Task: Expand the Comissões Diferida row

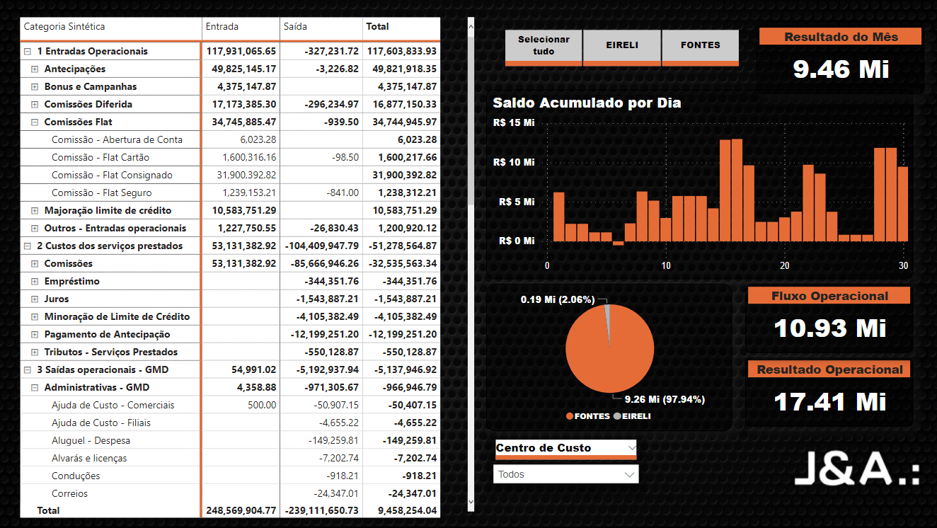Action: (35, 105)
